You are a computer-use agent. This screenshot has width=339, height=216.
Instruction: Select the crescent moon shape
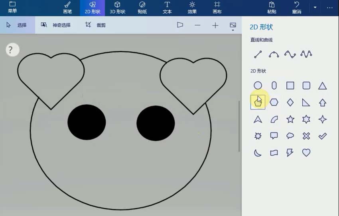258,153
